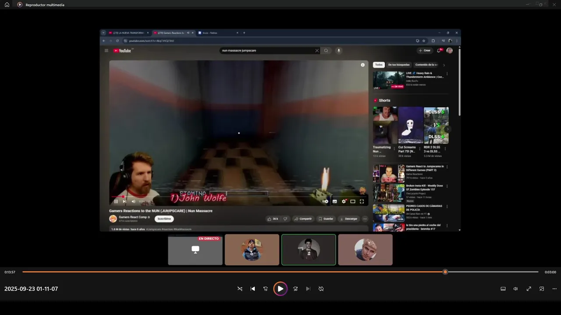Click the Descargar button

coord(349,219)
